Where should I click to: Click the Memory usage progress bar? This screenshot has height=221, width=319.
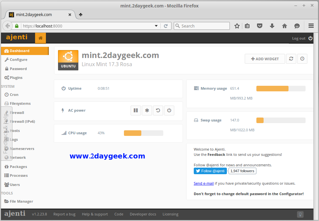281,88
